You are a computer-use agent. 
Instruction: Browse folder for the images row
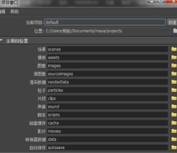pyautogui.click(x=174, y=66)
